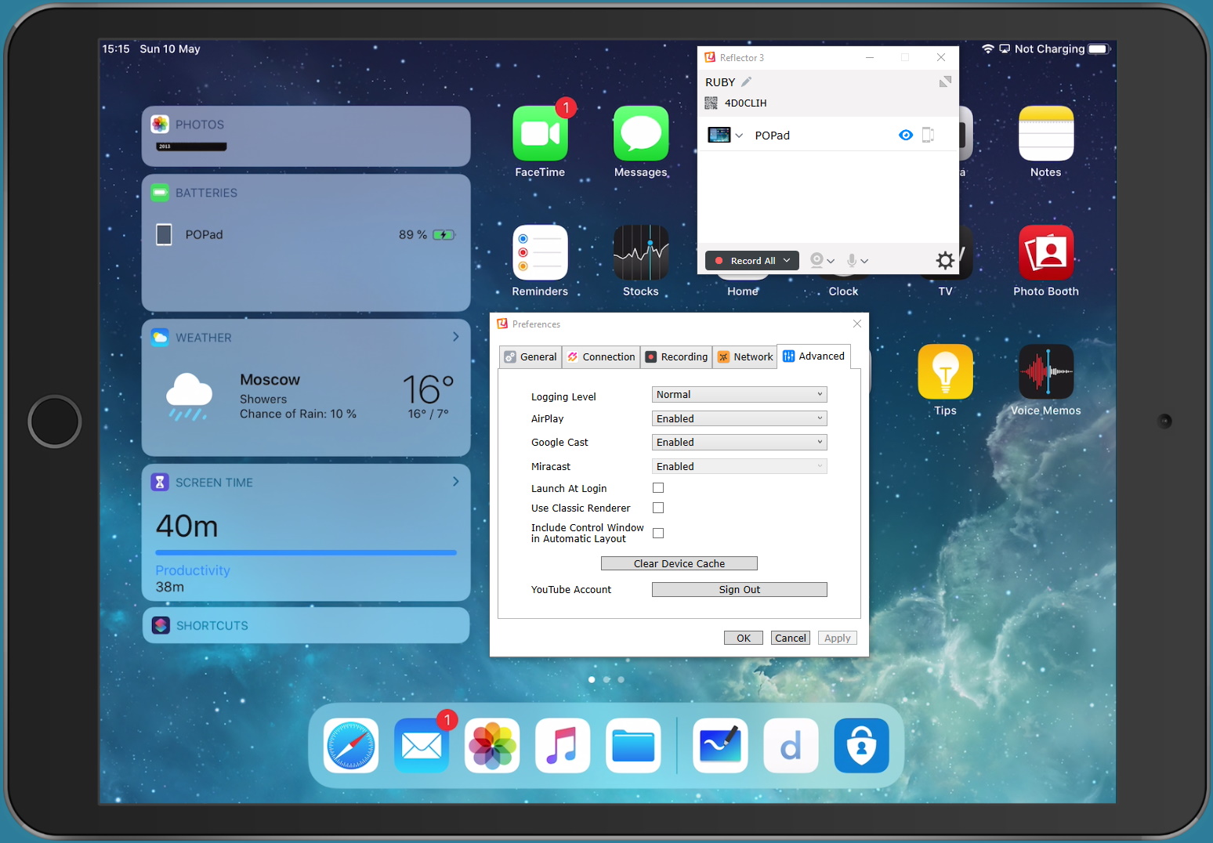Open the blue padlock app in dock
This screenshot has width=1213, height=843.
click(861, 746)
